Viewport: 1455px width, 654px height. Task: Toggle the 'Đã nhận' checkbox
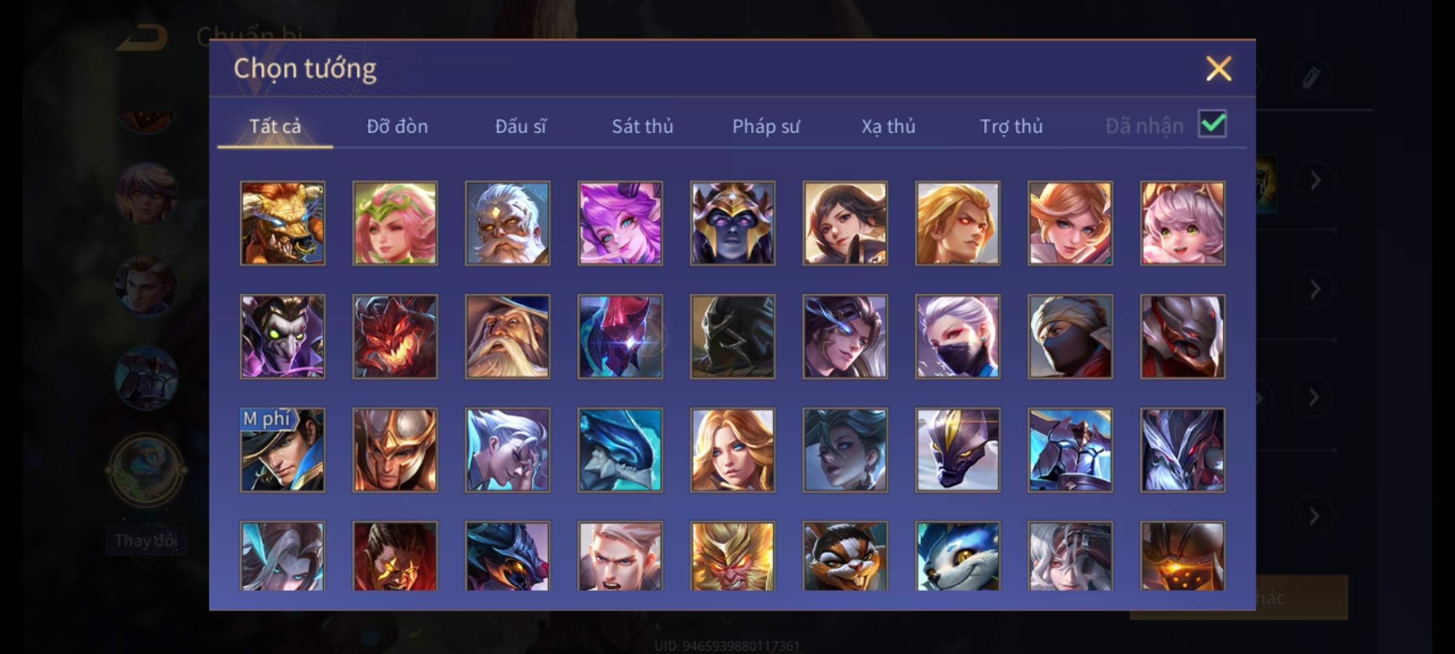[x=1212, y=124]
